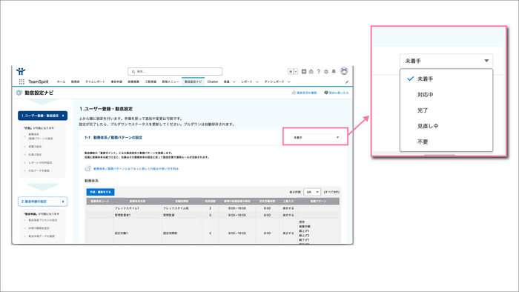Screen dimensions: 519x292
Task: Switch to the Chatter tab
Action: (213, 82)
